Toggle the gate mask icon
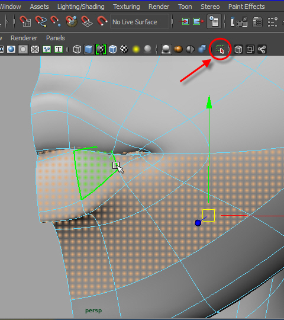Image resolution: width=284 pixels, height=320 pixels. point(23,49)
